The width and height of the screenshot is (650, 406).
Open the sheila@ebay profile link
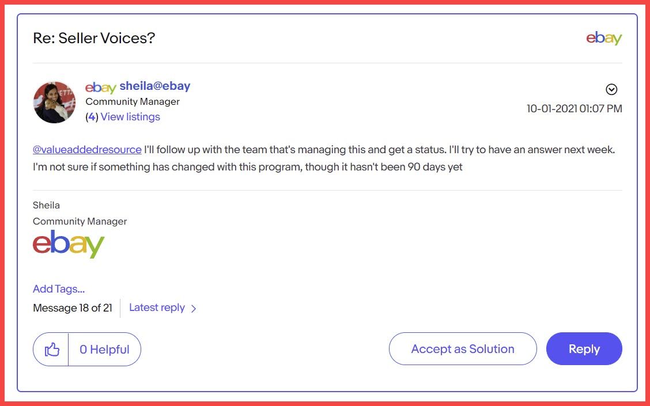click(155, 86)
